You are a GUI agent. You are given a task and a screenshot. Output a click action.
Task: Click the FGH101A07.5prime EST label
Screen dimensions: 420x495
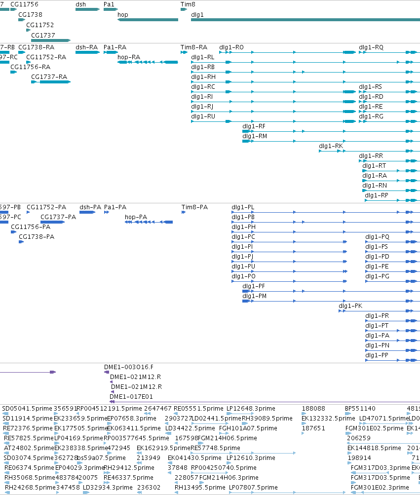click(x=248, y=428)
